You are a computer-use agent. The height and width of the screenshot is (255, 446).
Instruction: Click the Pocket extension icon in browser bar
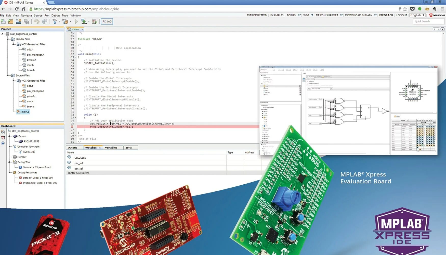click(412, 9)
